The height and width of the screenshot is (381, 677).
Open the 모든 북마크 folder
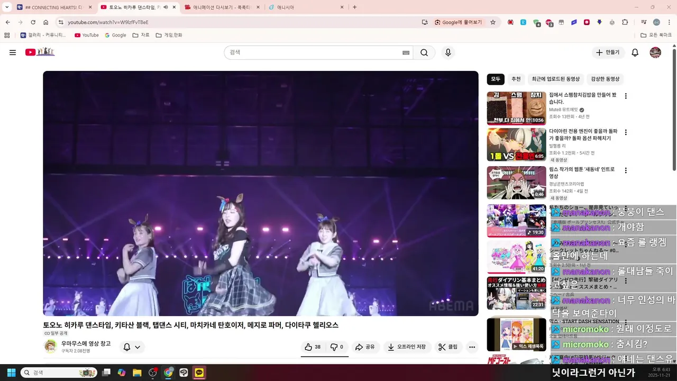656,35
